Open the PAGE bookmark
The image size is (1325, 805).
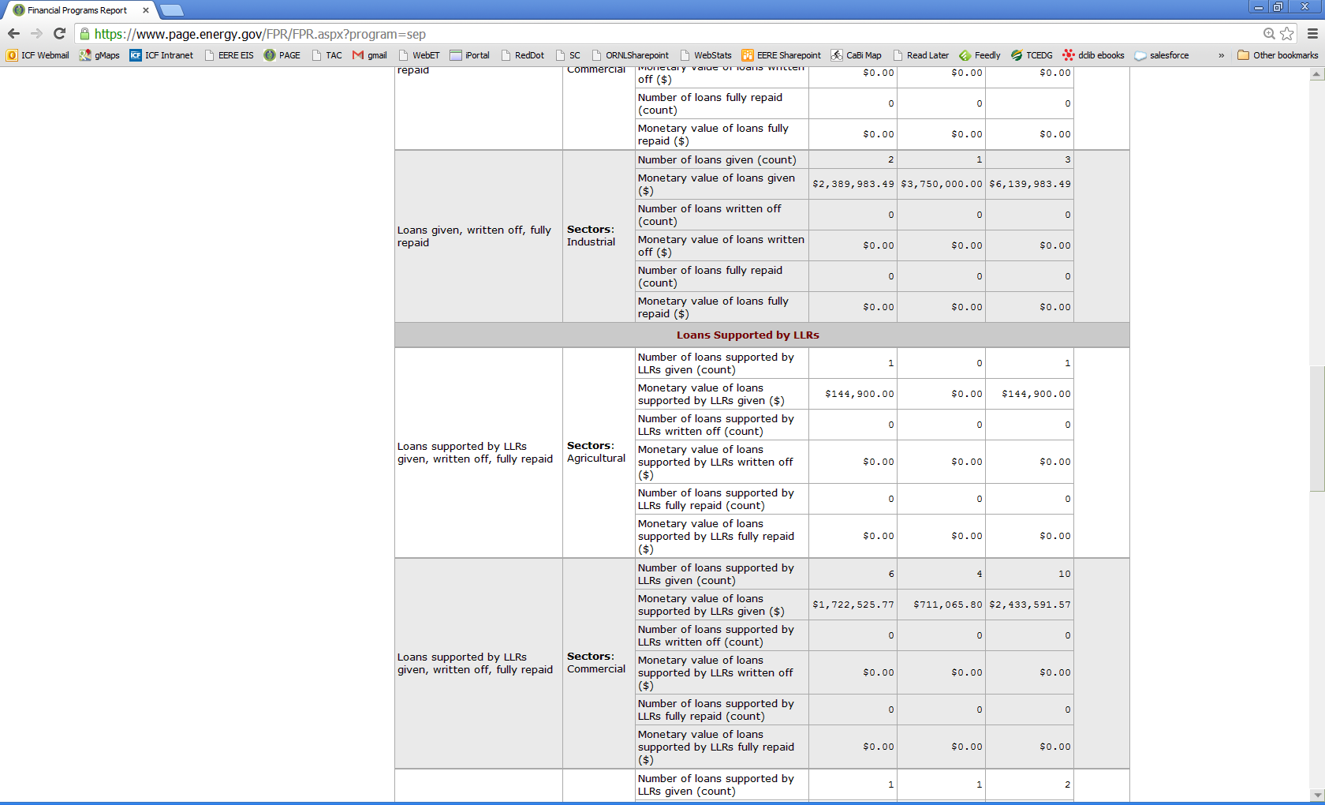click(282, 55)
